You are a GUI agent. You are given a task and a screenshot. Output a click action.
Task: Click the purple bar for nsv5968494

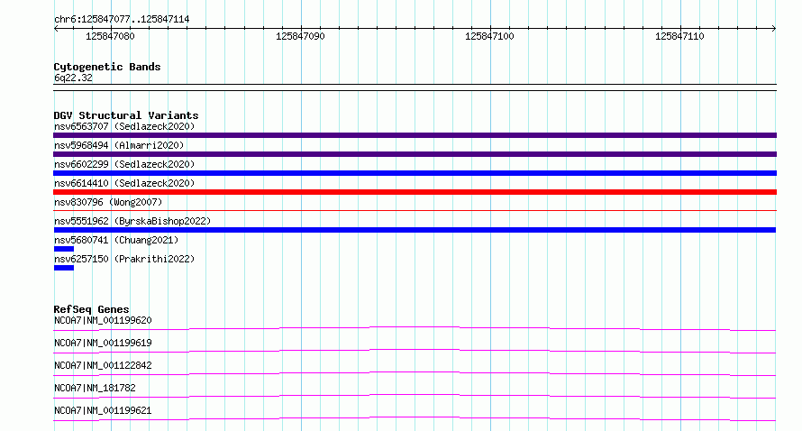click(415, 154)
